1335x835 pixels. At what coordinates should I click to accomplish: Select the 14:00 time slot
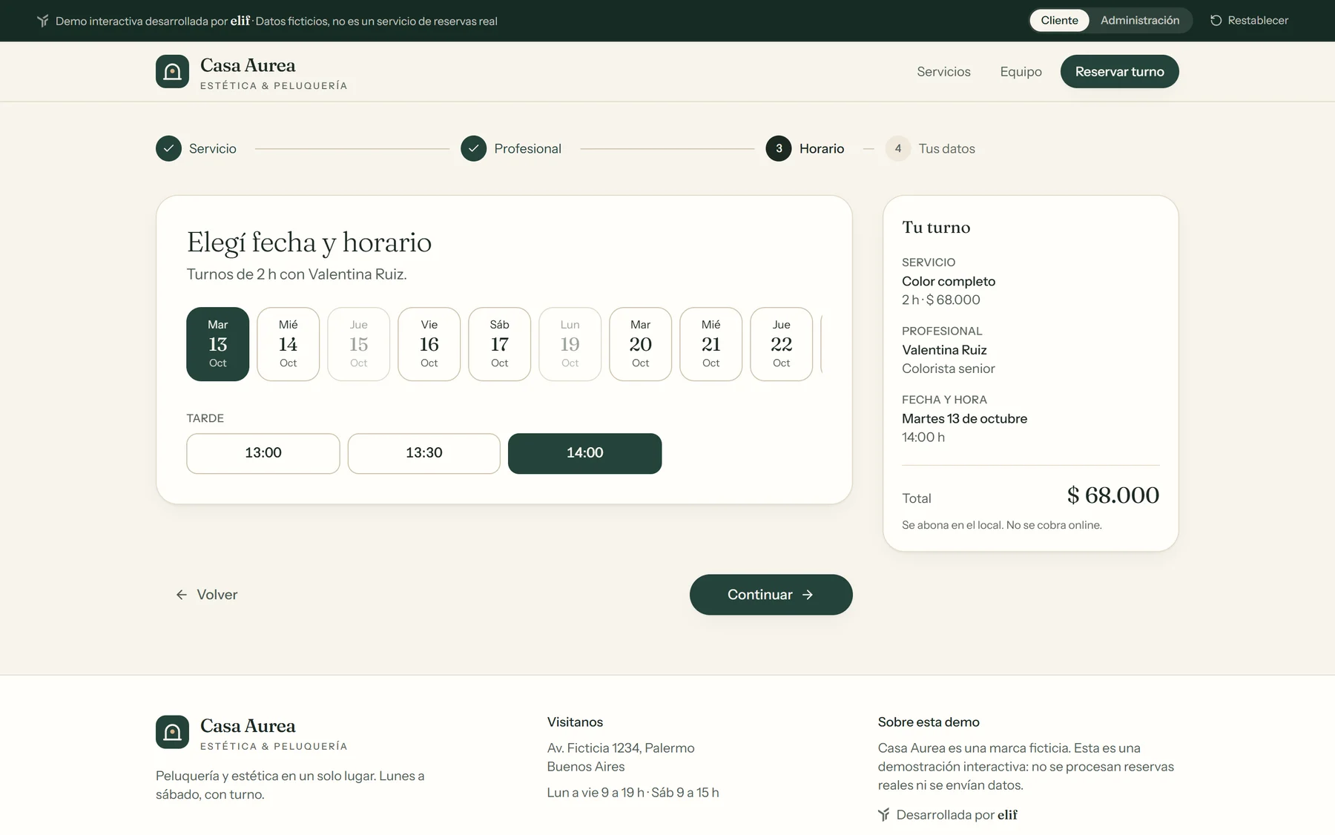[x=584, y=453]
